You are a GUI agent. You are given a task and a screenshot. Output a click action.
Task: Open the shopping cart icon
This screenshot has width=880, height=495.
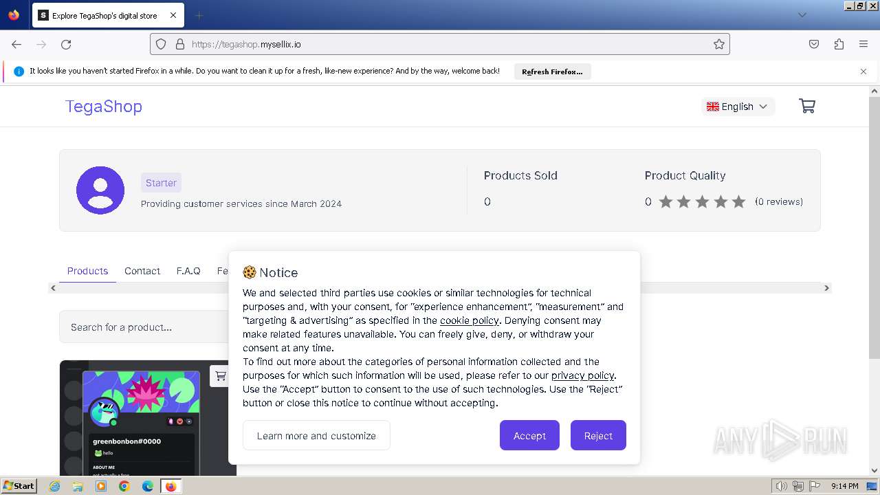tap(807, 106)
